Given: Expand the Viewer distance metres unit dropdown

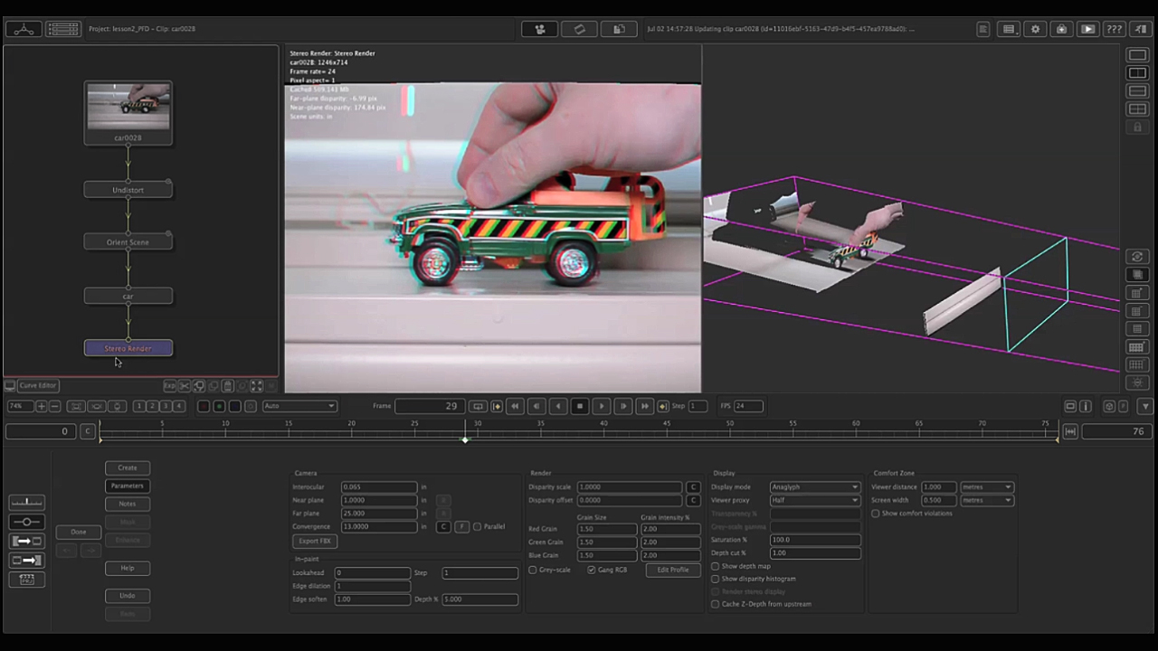Looking at the screenshot, I should pyautogui.click(x=986, y=487).
